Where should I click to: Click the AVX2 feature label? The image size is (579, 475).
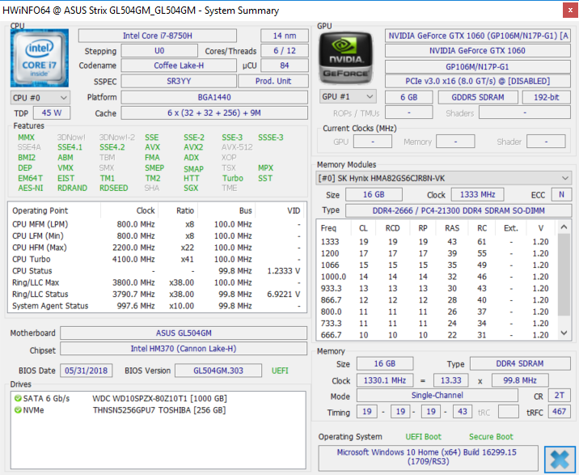point(193,147)
